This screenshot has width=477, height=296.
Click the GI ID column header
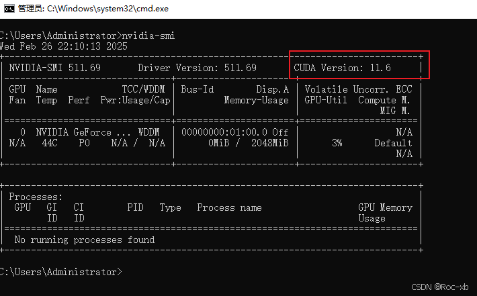click(52, 213)
